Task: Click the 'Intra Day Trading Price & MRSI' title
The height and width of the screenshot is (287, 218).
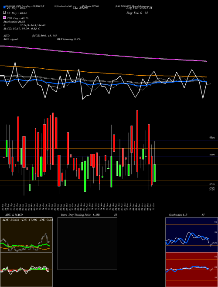Action: point(89,215)
